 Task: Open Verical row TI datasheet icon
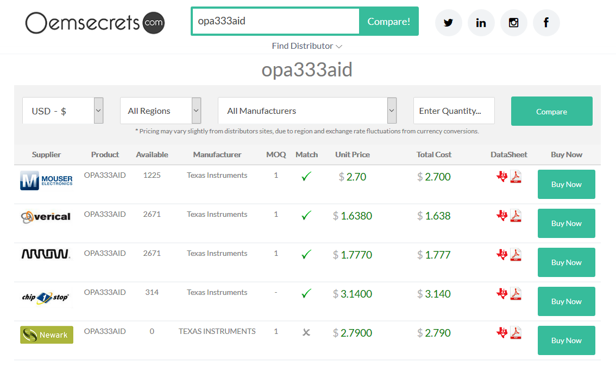click(x=502, y=215)
